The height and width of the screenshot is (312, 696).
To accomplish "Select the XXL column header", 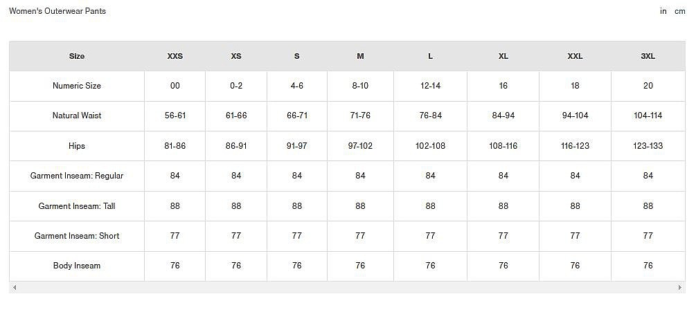I will pyautogui.click(x=575, y=56).
